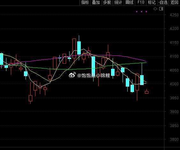Open the 指标 indicator menu
Screen dimensions: 180x150
pos(85,3)
